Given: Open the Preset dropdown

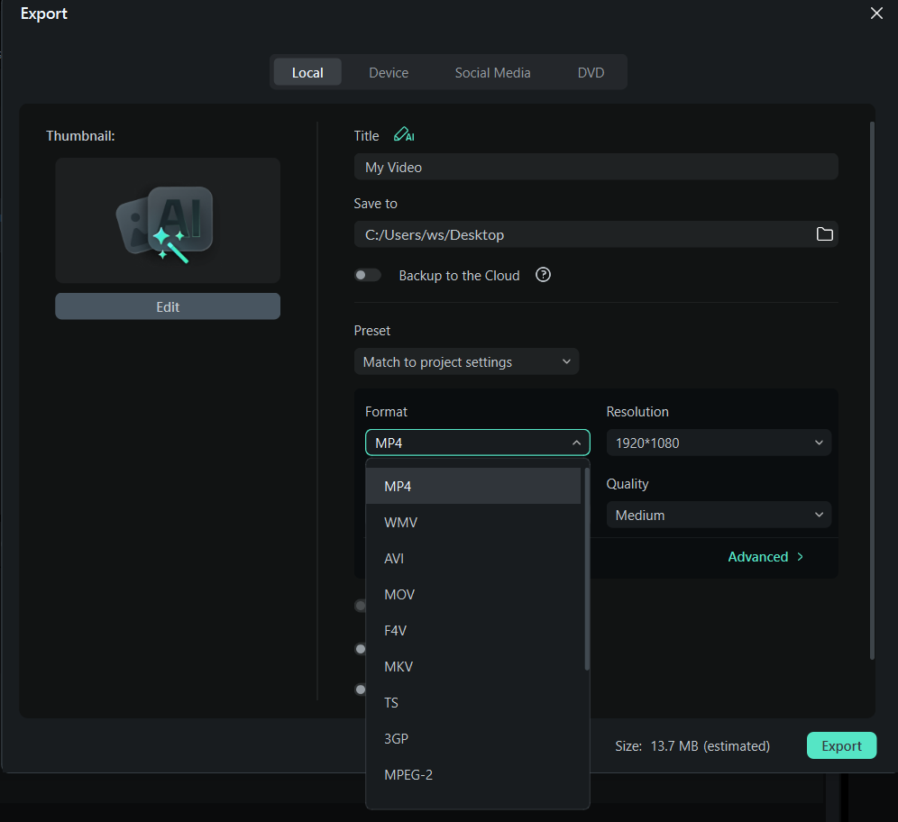Looking at the screenshot, I should pos(466,361).
